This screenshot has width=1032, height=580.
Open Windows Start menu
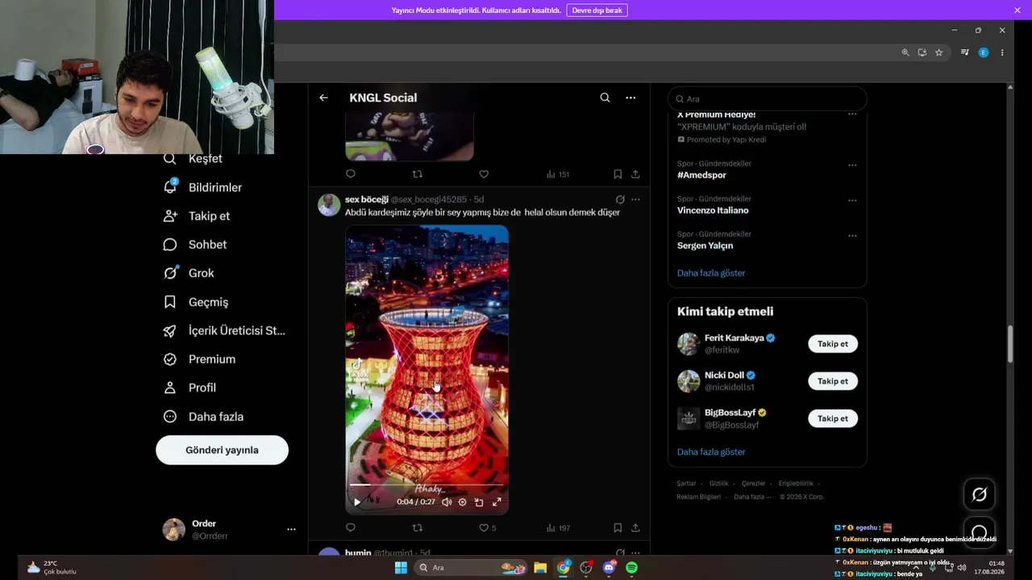point(401,568)
